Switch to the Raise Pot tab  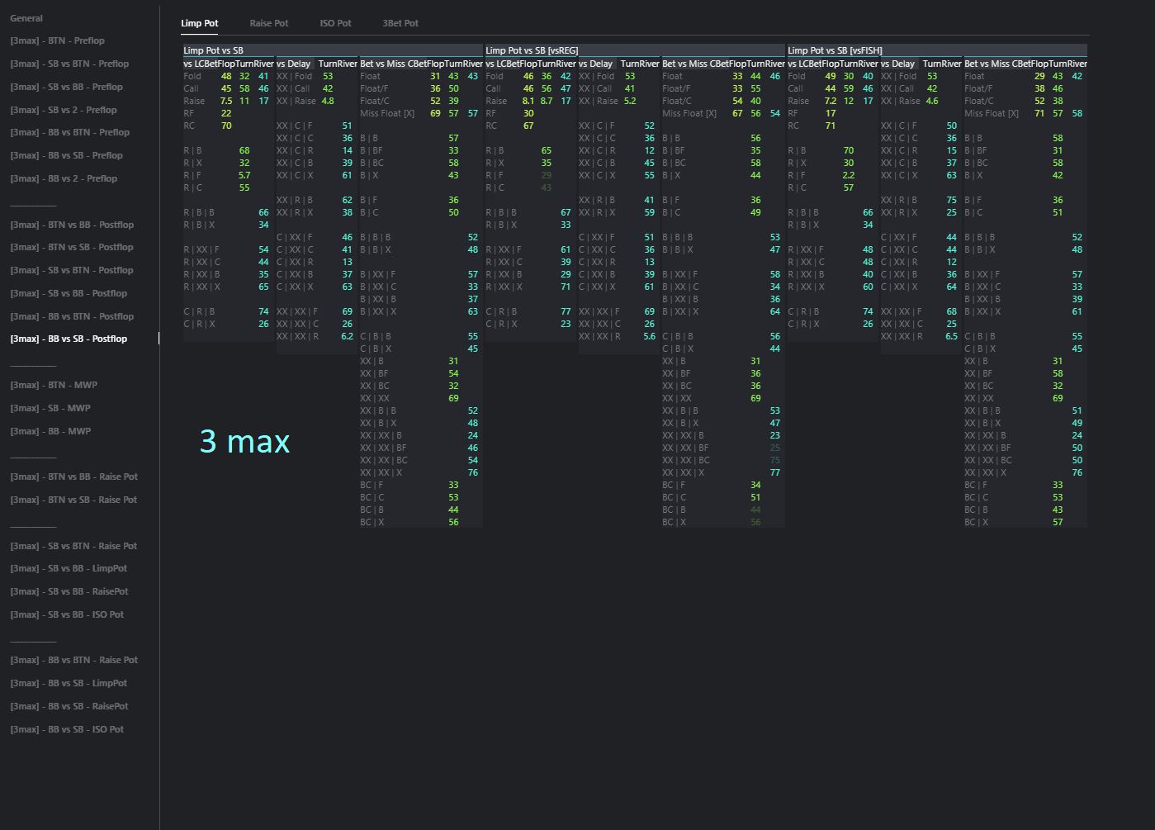point(269,23)
